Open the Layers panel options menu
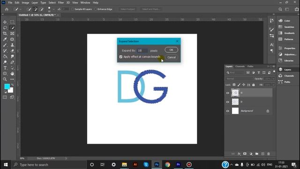Image resolution: width=300 pixels, height=169 pixels. pyautogui.click(x=274, y=66)
